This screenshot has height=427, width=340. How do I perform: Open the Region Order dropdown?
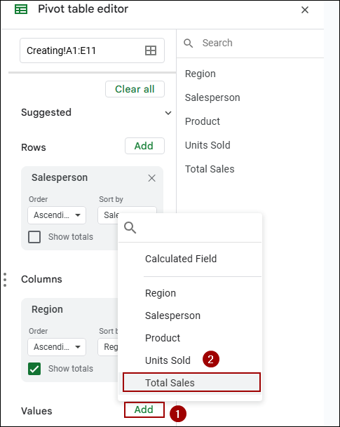tap(57, 347)
